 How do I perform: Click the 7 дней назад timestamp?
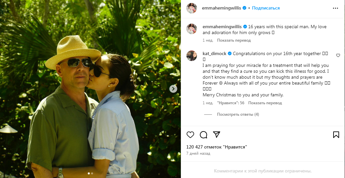click(x=198, y=153)
